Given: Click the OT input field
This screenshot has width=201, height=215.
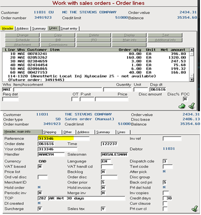Looking at the screenshot, I should coord(75,99).
